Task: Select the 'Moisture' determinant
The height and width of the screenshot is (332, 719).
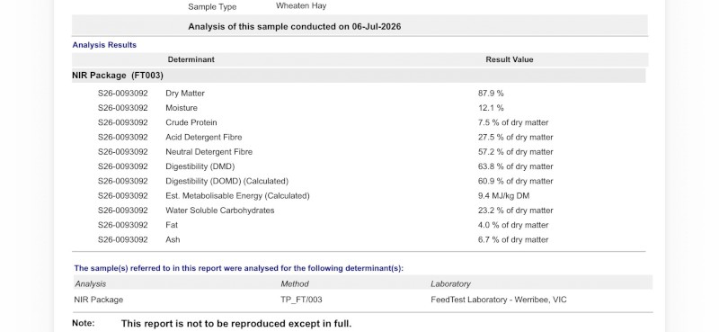Action: coord(182,108)
